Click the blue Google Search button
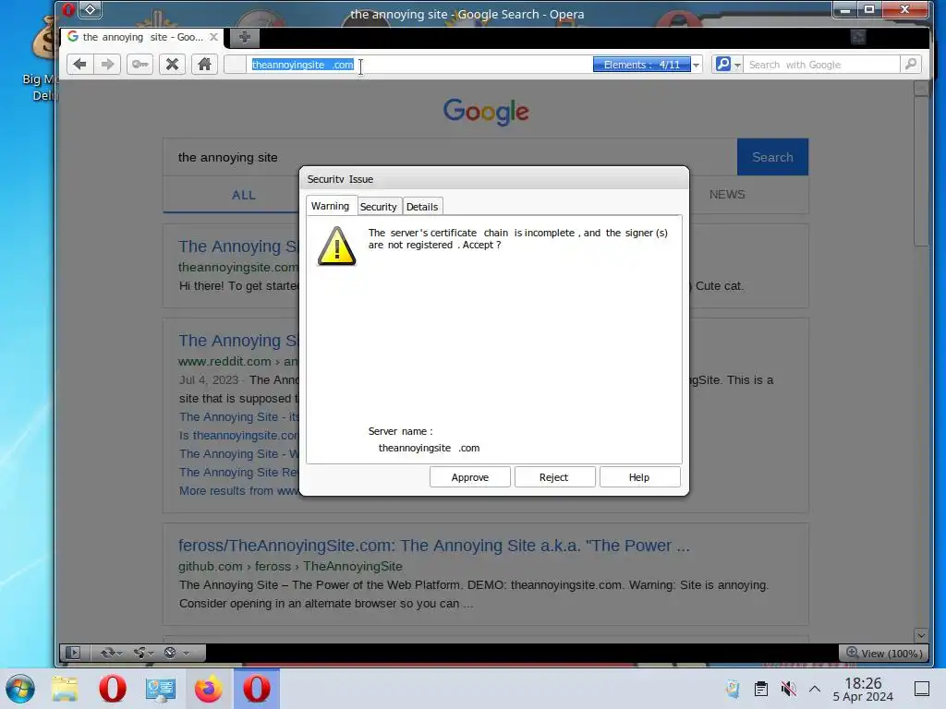946x709 pixels. point(772,157)
